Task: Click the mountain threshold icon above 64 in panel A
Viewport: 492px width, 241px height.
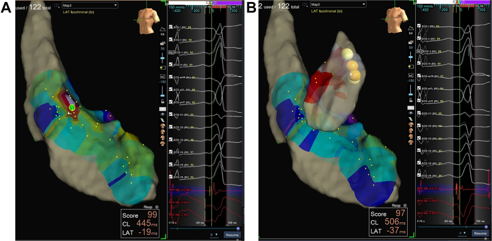Action: (x=162, y=29)
